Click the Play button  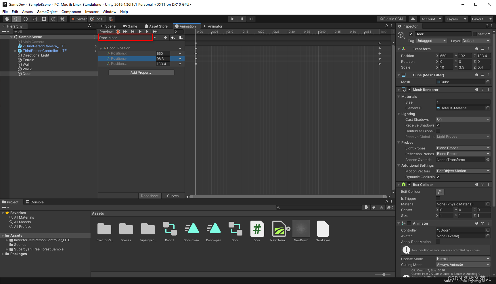tap(233, 19)
